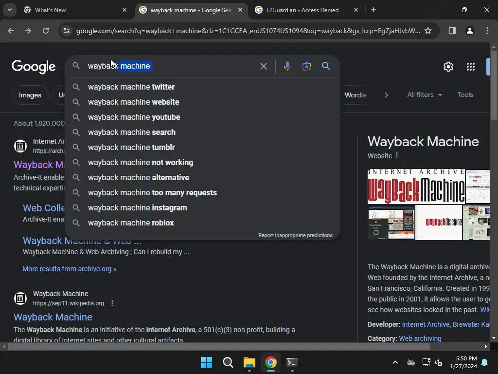Click the browser forward arrow
The height and width of the screenshot is (374, 498).
28,31
